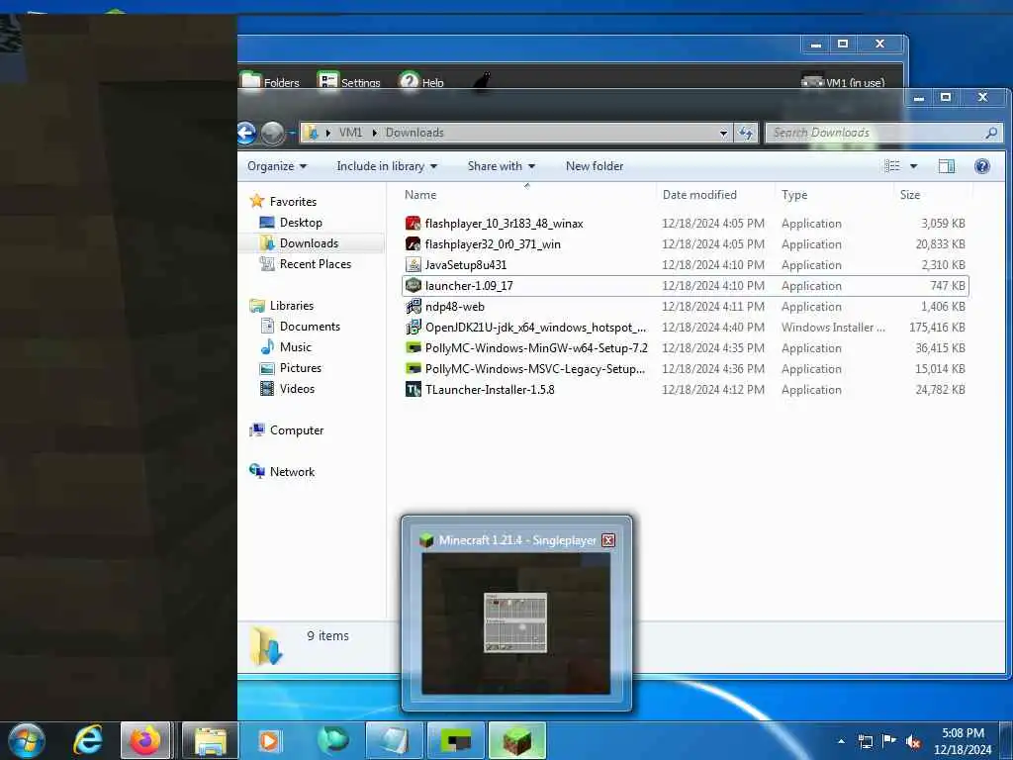Select Network in navigation pane
This screenshot has height=760, width=1013.
click(x=292, y=472)
